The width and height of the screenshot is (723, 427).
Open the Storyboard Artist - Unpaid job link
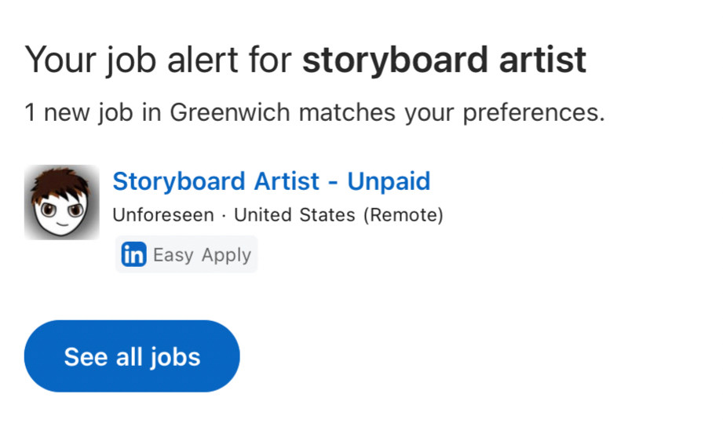[271, 181]
